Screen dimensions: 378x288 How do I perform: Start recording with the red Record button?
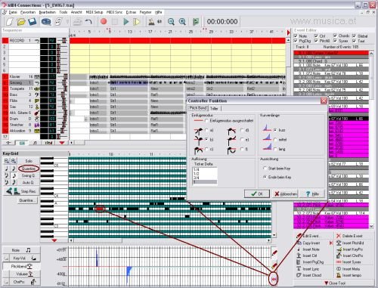click(x=104, y=22)
